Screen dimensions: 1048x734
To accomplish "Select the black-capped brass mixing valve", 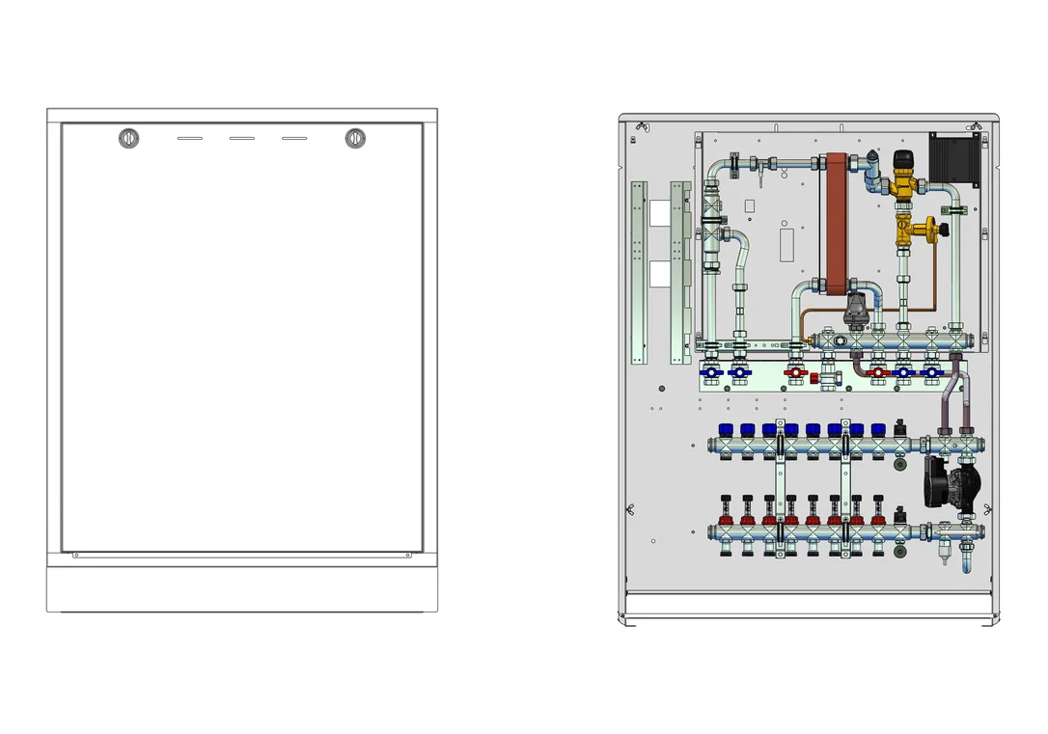I will (x=903, y=176).
